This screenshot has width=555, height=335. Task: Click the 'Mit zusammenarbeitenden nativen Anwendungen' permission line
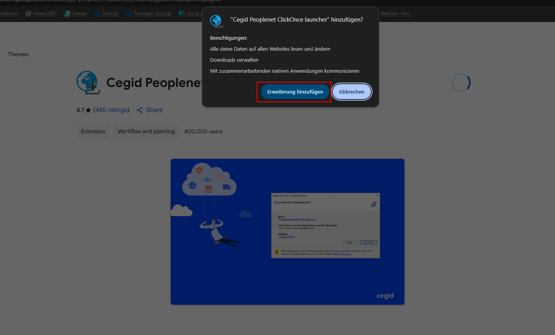285,71
